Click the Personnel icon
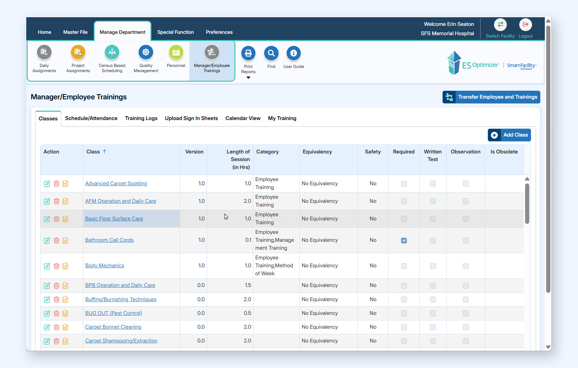Image resolution: width=578 pixels, height=368 pixels. [176, 52]
